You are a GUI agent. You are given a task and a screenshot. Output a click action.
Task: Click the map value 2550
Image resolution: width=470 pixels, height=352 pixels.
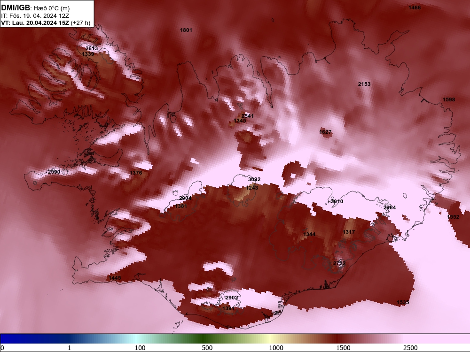click(x=54, y=172)
